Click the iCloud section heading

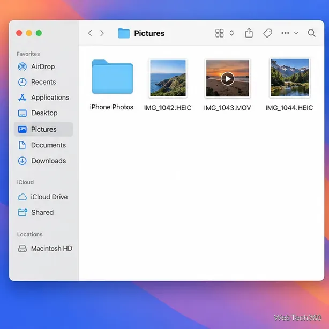point(25,182)
